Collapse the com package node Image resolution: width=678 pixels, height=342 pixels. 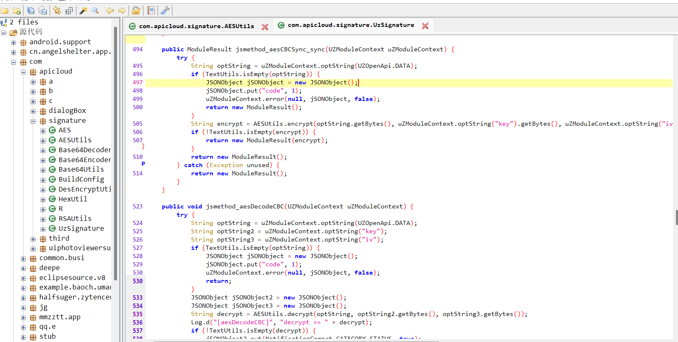point(14,62)
